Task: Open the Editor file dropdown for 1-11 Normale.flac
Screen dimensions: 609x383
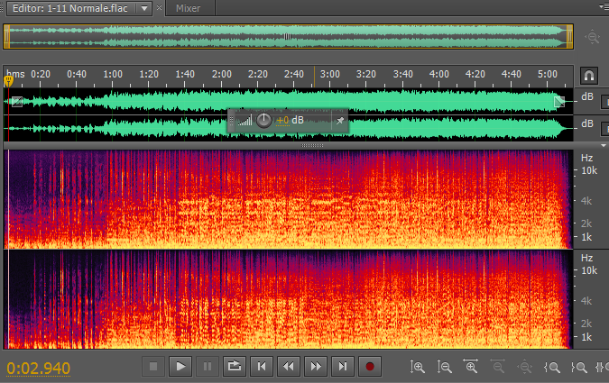Action: point(144,8)
